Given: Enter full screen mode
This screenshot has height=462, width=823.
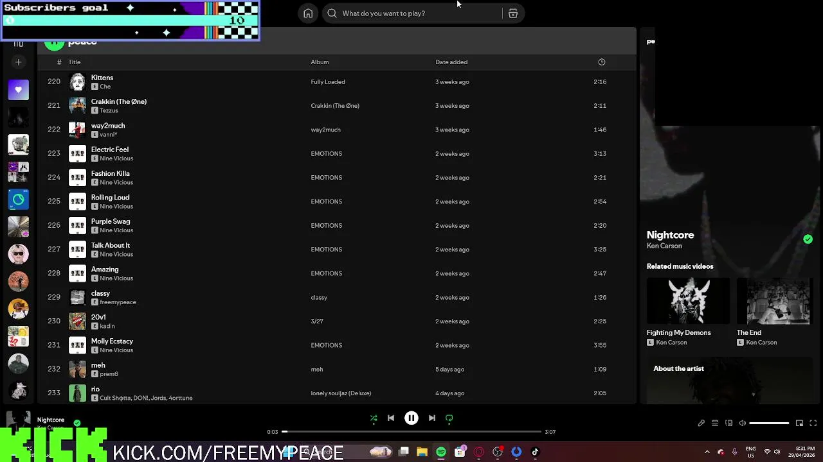Looking at the screenshot, I should 813,424.
